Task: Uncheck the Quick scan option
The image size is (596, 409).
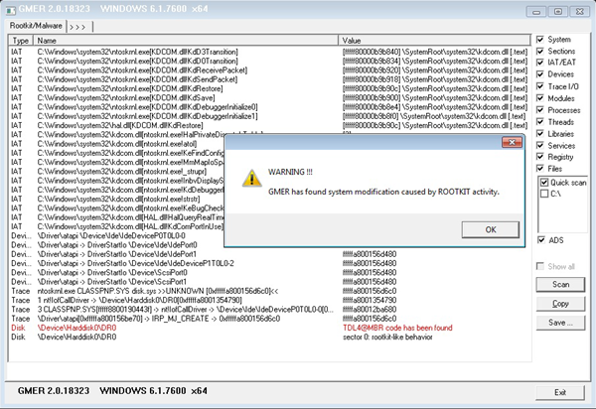Action: click(544, 183)
